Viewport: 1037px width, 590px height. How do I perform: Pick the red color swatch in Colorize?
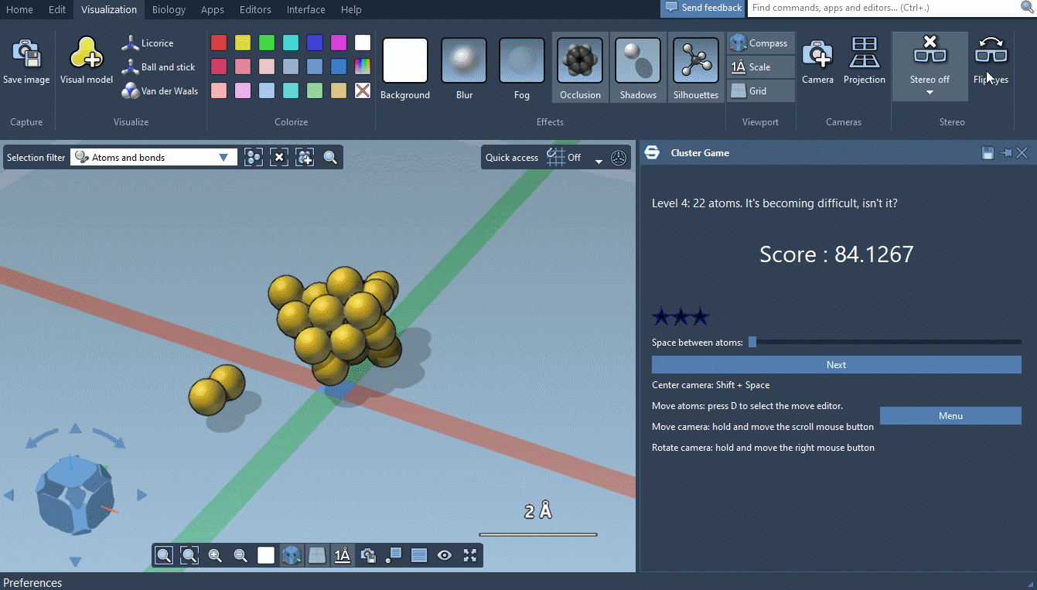pyautogui.click(x=219, y=43)
